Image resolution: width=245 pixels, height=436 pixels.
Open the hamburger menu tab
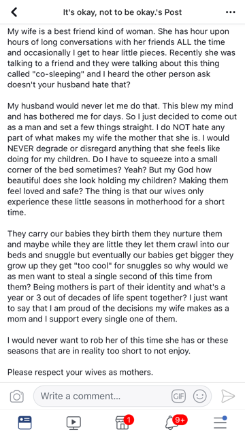(x=220, y=422)
